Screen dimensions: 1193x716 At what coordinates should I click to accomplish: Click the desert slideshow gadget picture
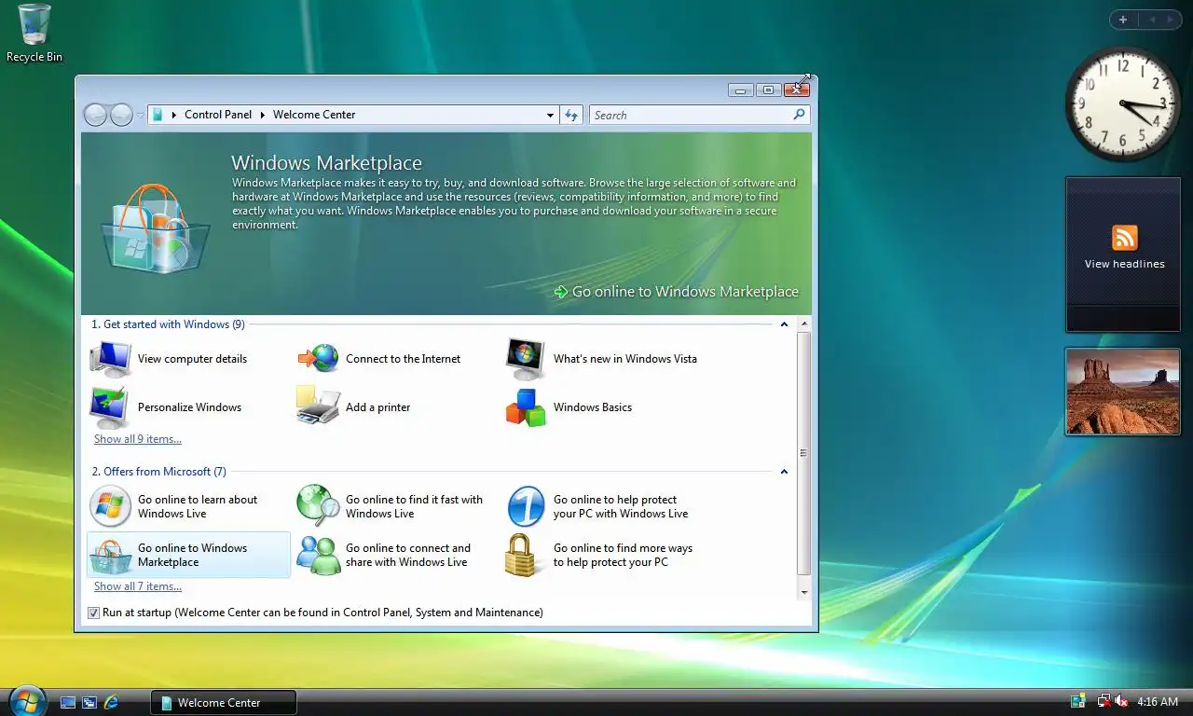pyautogui.click(x=1123, y=392)
